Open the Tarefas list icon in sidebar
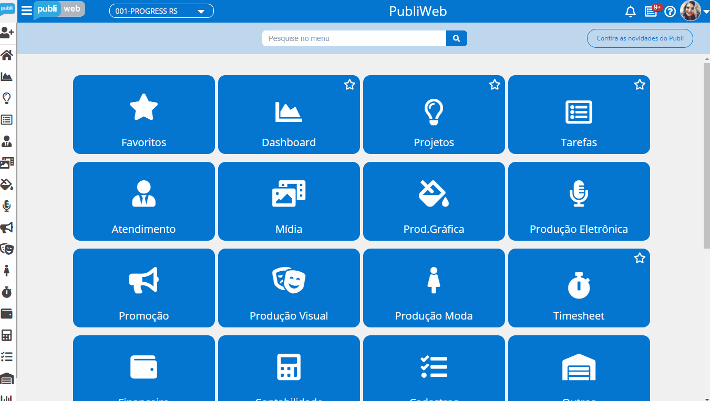This screenshot has height=401, width=710. coord(7,119)
